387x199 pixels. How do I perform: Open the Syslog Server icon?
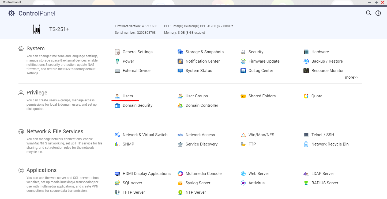pos(180,183)
